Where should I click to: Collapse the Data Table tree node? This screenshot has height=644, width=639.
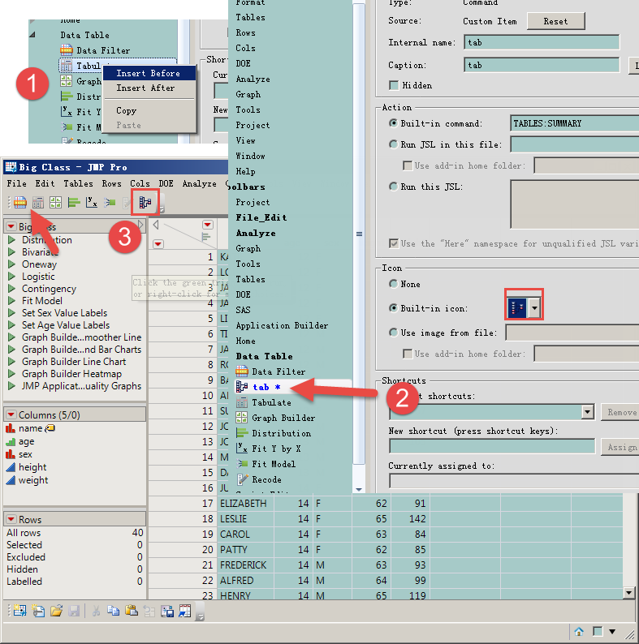[32, 35]
